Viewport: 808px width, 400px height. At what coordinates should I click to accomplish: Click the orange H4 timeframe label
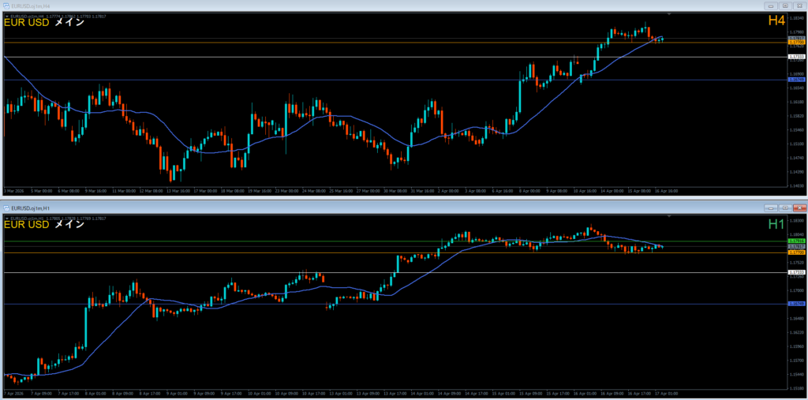(x=776, y=22)
